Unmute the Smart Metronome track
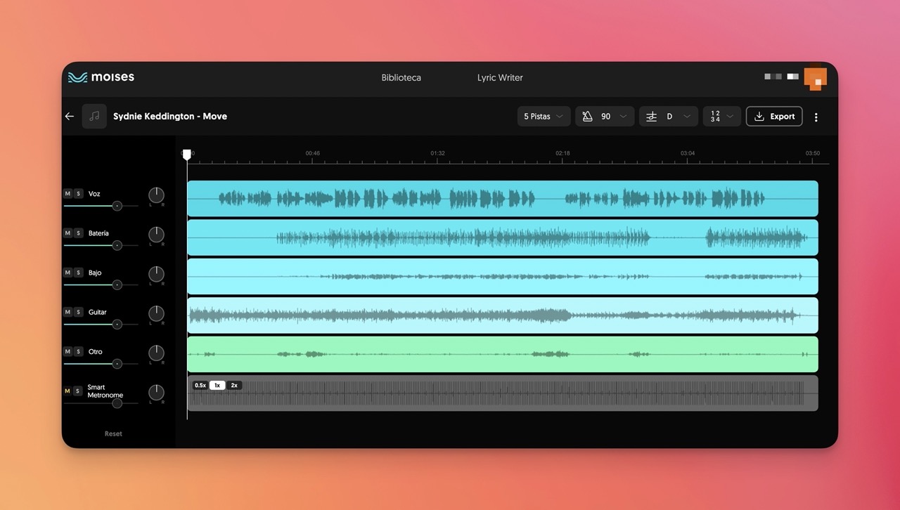This screenshot has width=900, height=510. coord(68,391)
